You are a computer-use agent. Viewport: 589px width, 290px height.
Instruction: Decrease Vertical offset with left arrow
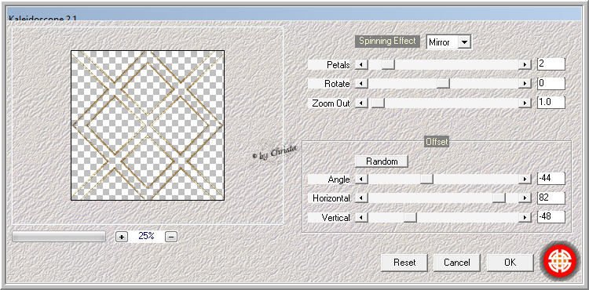[x=361, y=217]
